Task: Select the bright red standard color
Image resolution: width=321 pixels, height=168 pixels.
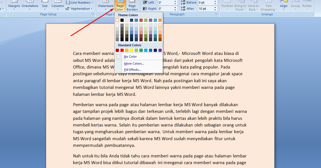Action: pyautogui.click(x=122, y=50)
